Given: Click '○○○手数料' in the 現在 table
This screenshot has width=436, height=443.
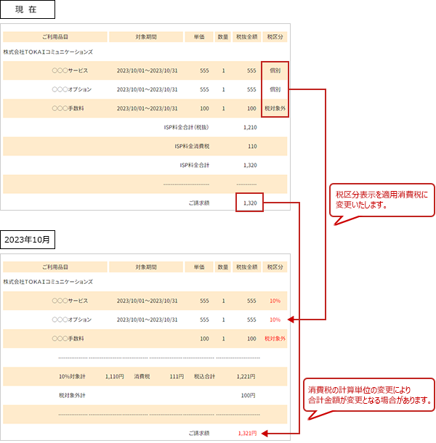Looking at the screenshot, I should (x=68, y=108).
